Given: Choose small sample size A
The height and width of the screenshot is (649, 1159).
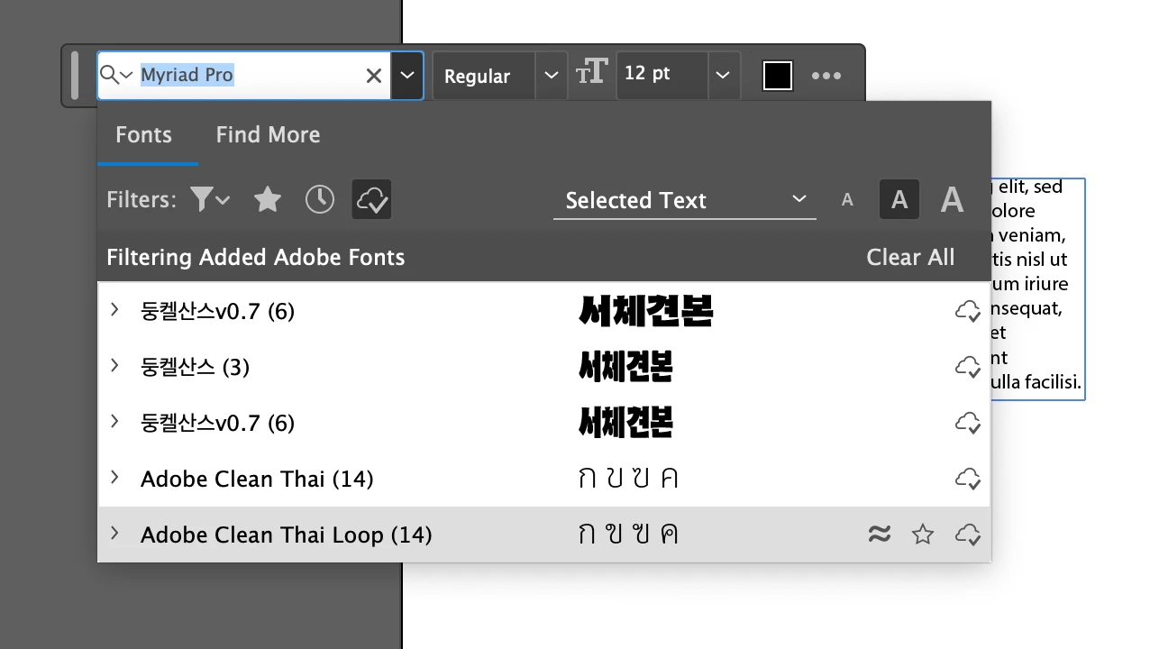Looking at the screenshot, I should [847, 200].
